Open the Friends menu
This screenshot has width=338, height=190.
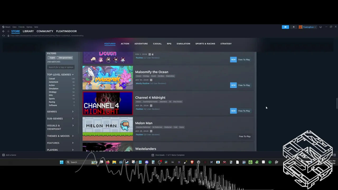coord(21,27)
